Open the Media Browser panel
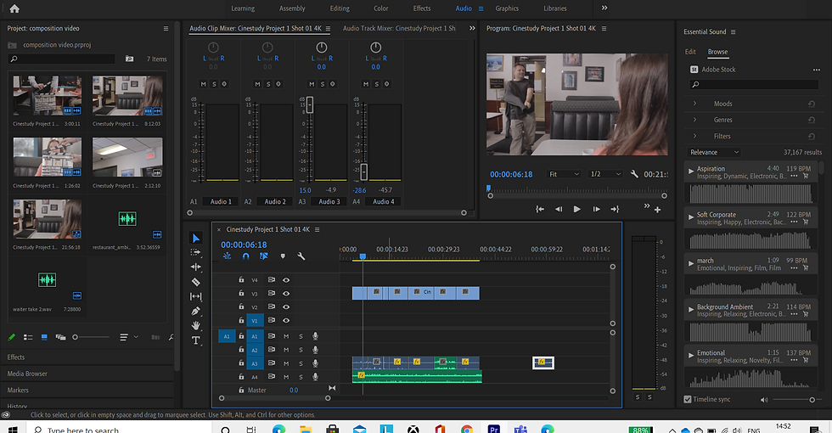 27,374
